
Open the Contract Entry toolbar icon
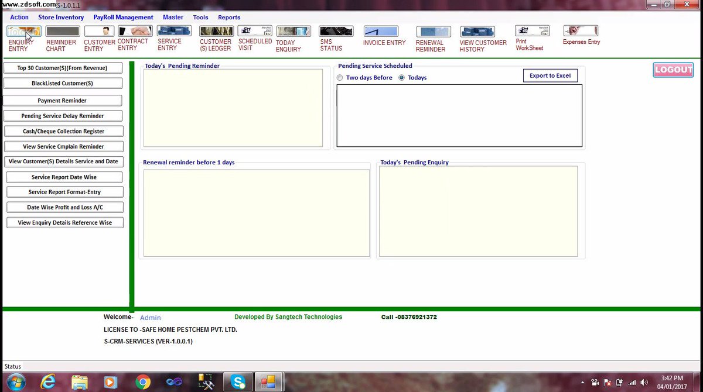point(135,31)
